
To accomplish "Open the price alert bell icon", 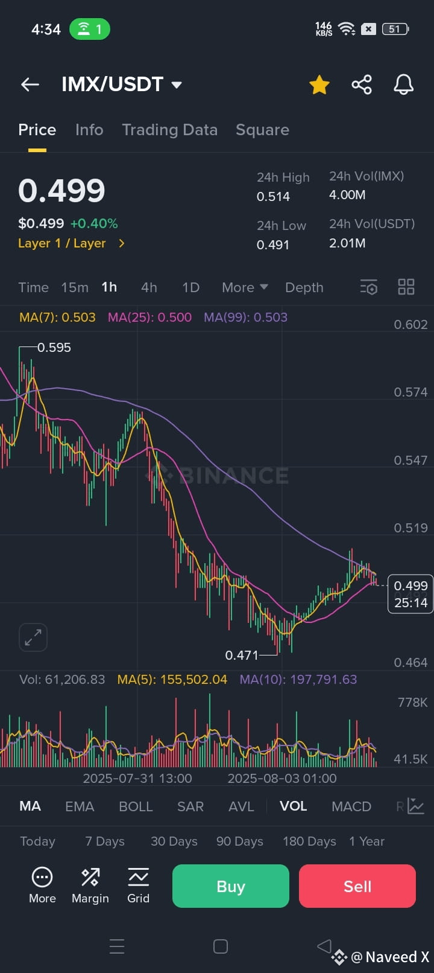I will 404,85.
